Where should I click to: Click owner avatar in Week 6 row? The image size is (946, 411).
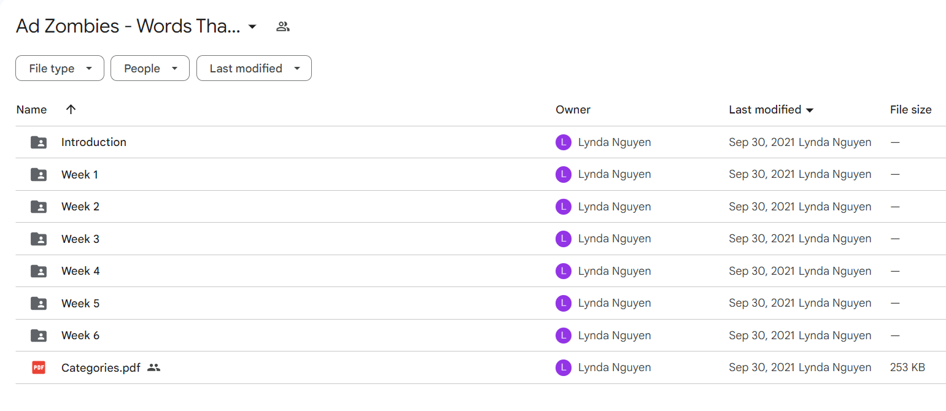[564, 336]
